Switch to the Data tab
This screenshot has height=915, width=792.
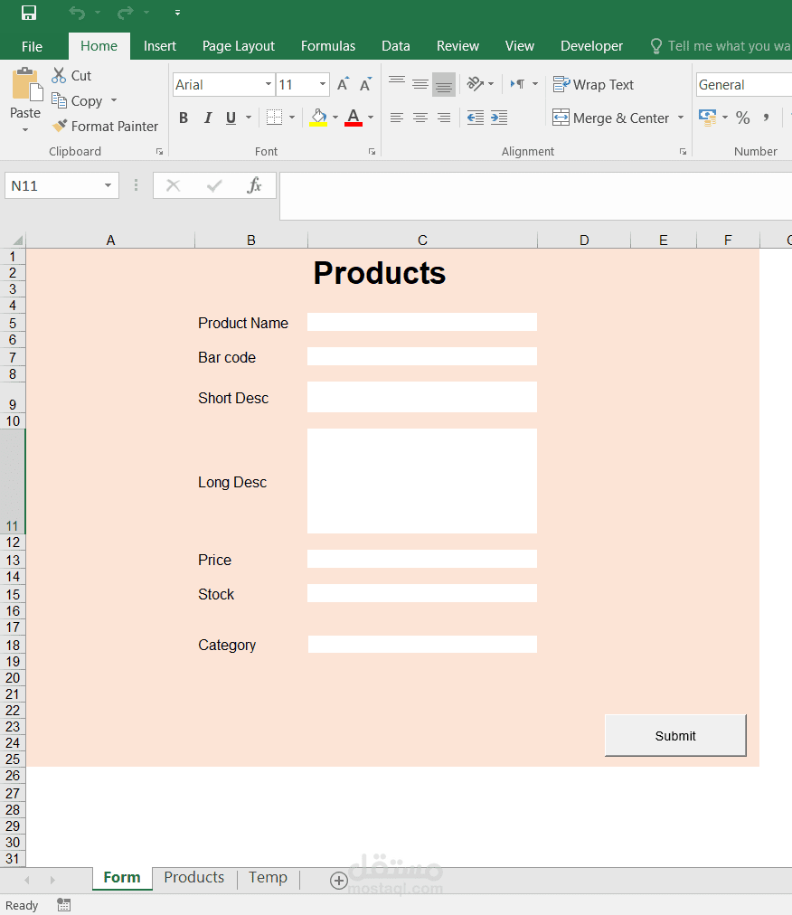(x=396, y=46)
